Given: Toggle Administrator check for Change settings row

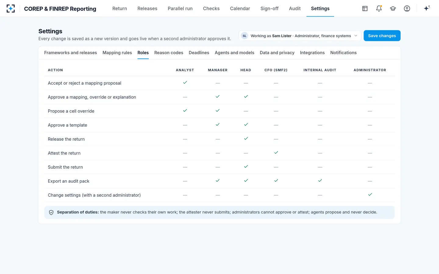Looking at the screenshot, I should (370, 195).
